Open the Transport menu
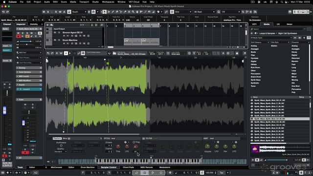 pyautogui.click(x=84, y=2)
